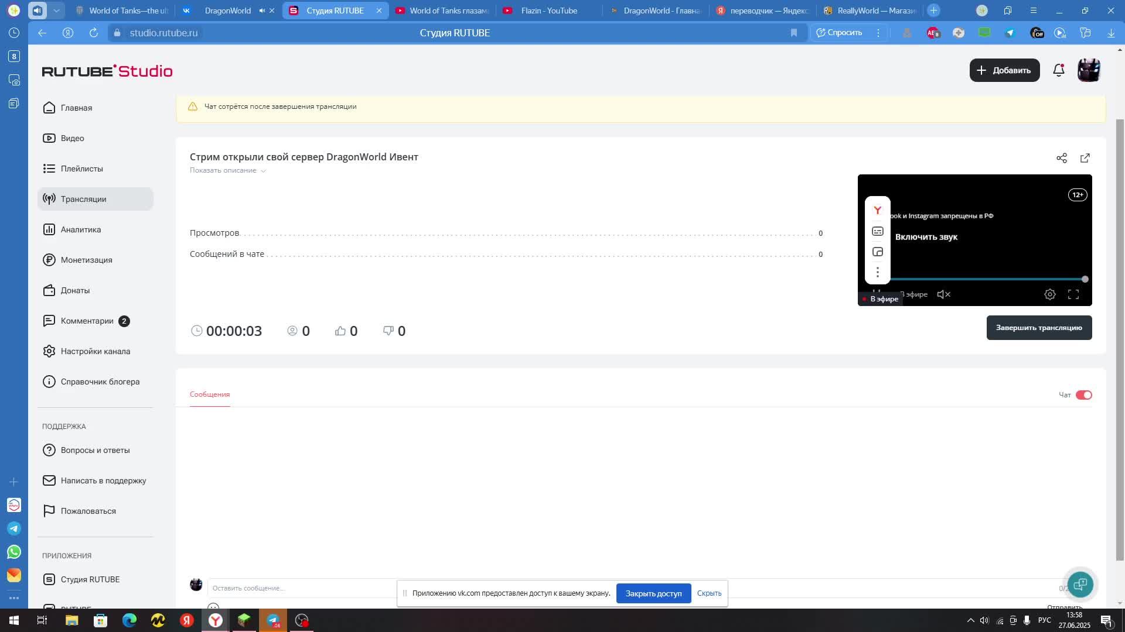Click the Донаты wallet icon
The height and width of the screenshot is (632, 1125).
(49, 290)
